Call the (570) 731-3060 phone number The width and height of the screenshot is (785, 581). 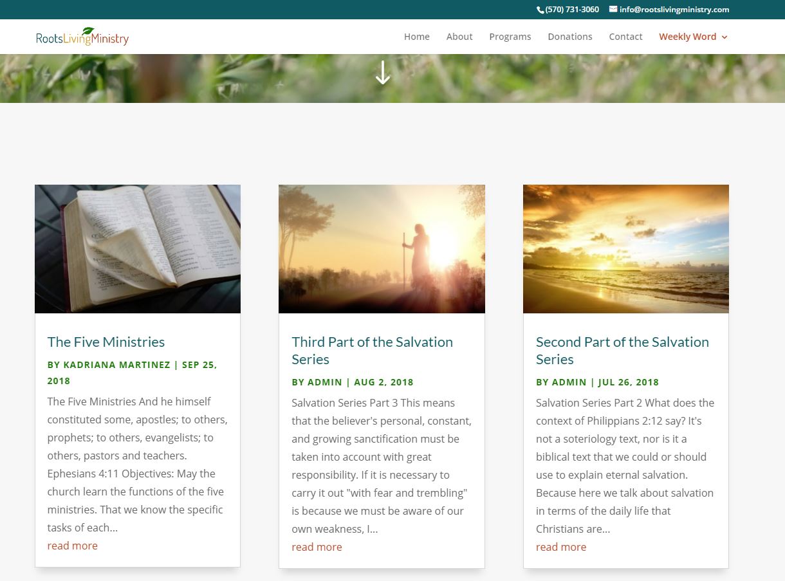point(572,10)
